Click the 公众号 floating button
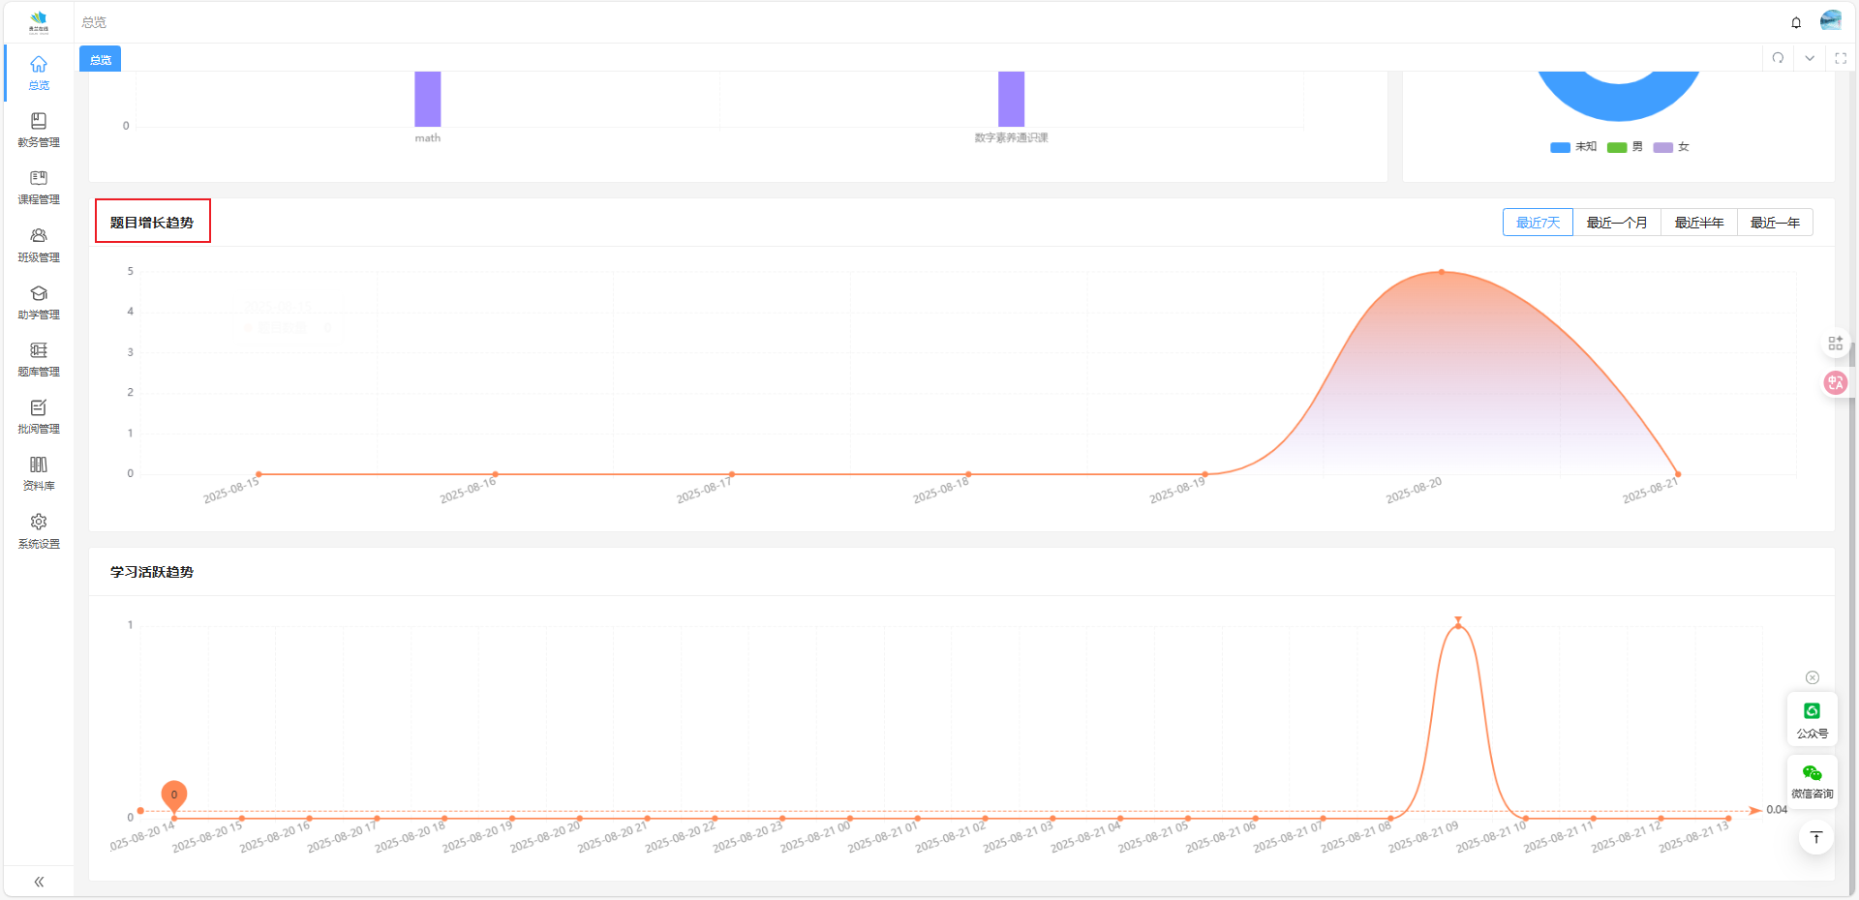1859x900 pixels. [x=1812, y=720]
